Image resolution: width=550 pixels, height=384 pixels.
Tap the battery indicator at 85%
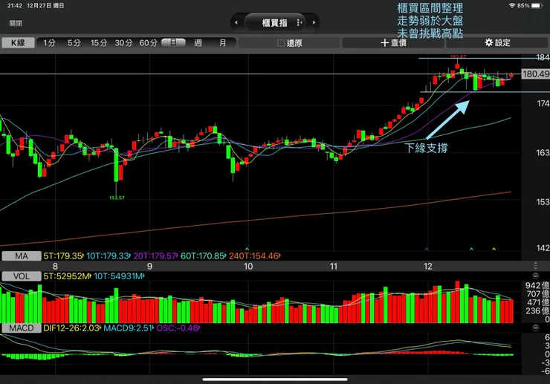coord(537,6)
